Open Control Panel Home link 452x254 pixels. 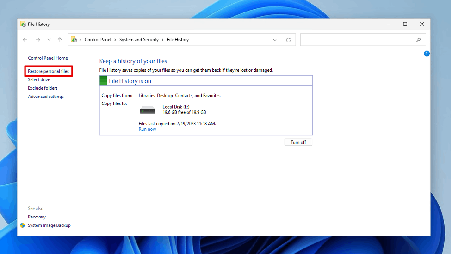click(x=48, y=58)
